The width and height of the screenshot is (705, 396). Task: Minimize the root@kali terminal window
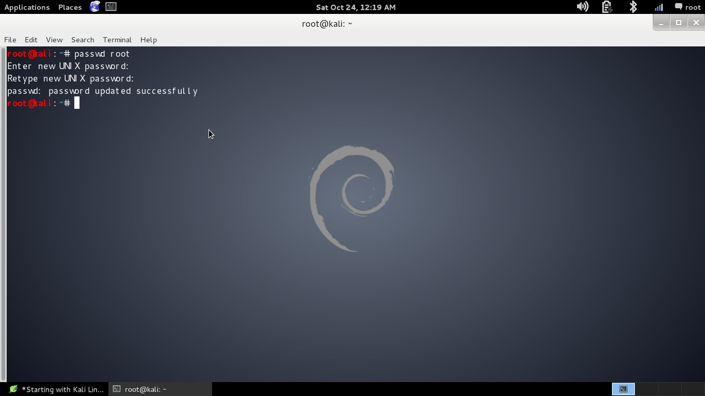click(x=661, y=23)
